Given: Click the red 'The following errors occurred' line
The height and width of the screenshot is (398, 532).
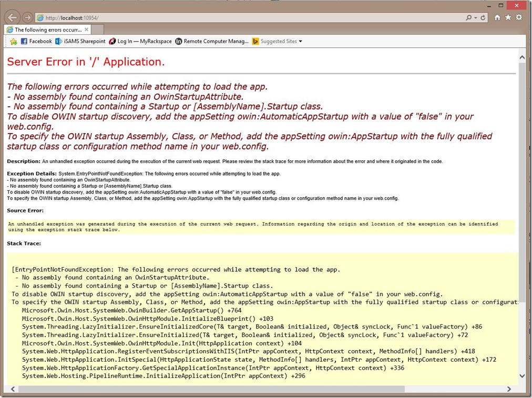Looking at the screenshot, I should click(x=137, y=87).
